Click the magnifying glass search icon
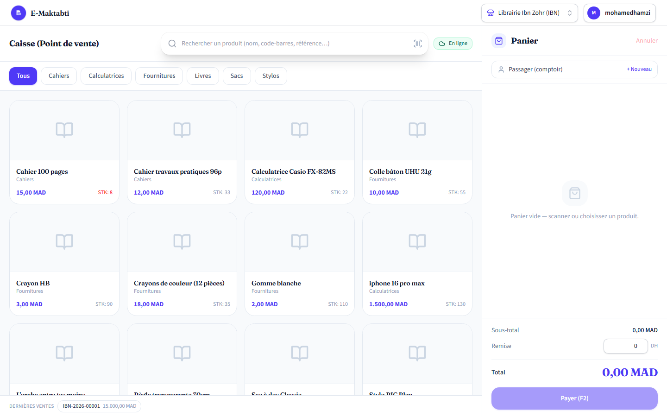Viewport: 667px width, 417px height. point(172,44)
